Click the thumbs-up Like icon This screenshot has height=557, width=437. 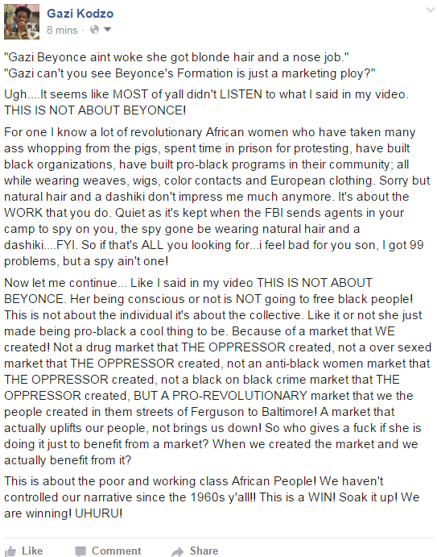pyautogui.click(x=10, y=551)
